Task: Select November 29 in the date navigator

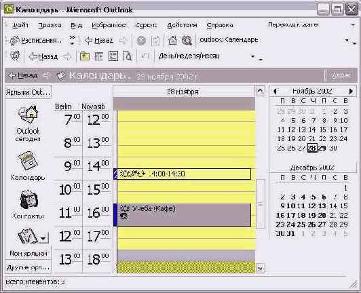Action: click(322, 148)
